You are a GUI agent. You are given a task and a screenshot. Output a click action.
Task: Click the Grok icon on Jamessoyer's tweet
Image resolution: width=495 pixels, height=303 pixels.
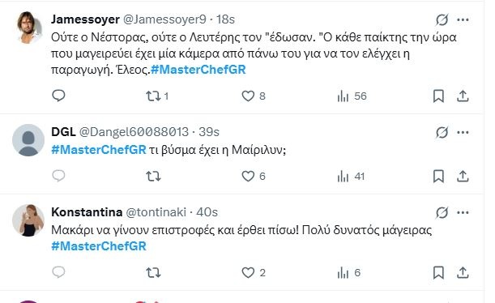442,20
